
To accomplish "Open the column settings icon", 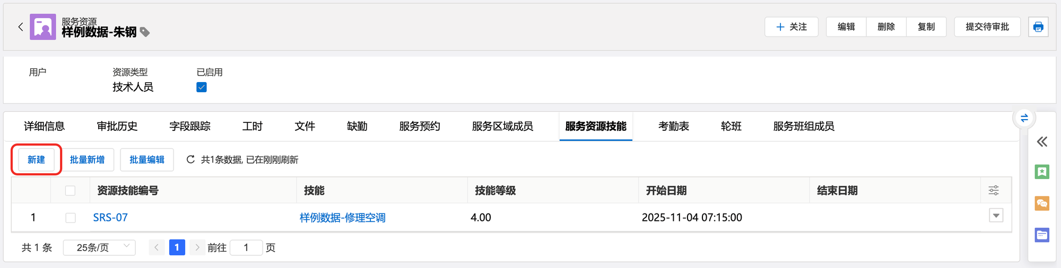I will coord(994,190).
